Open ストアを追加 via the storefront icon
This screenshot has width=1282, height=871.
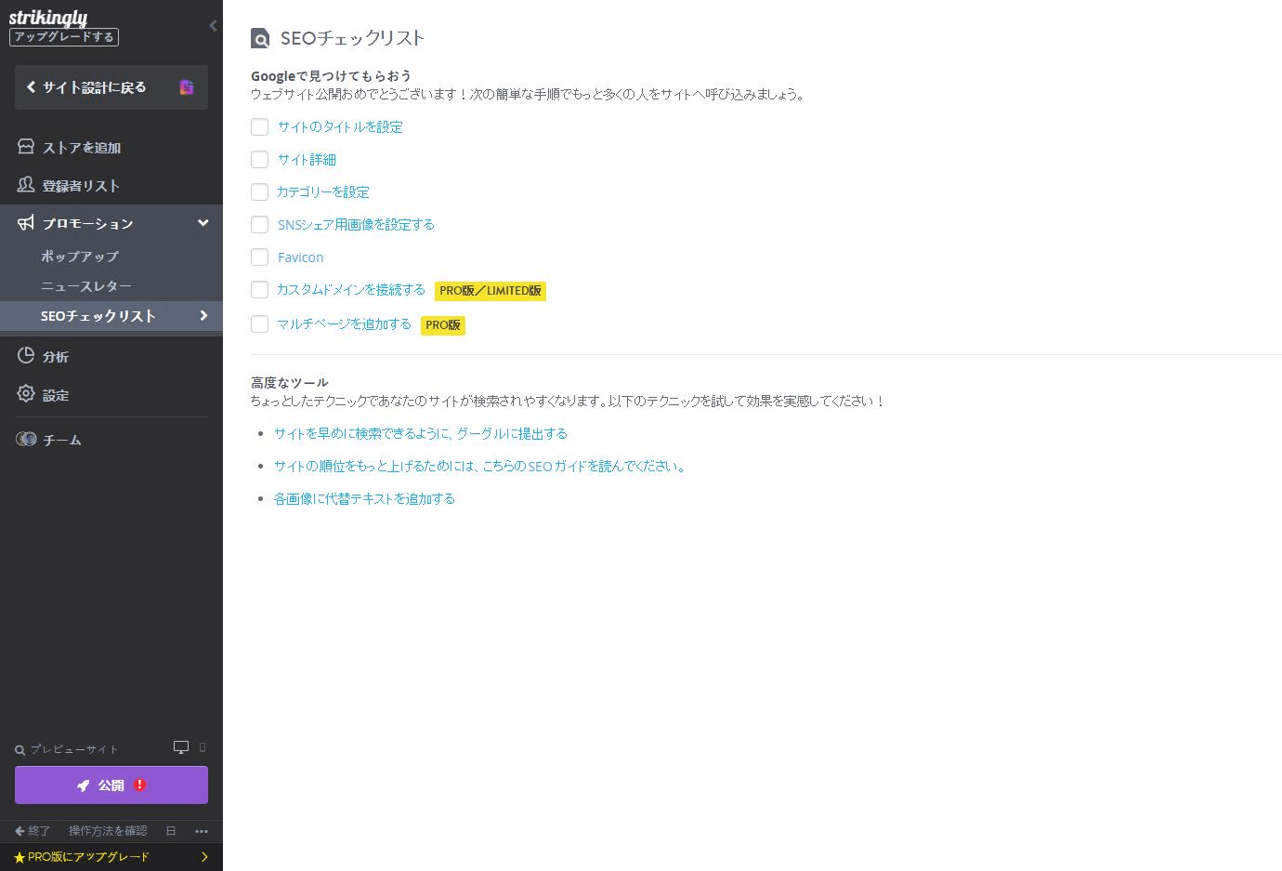[26, 146]
